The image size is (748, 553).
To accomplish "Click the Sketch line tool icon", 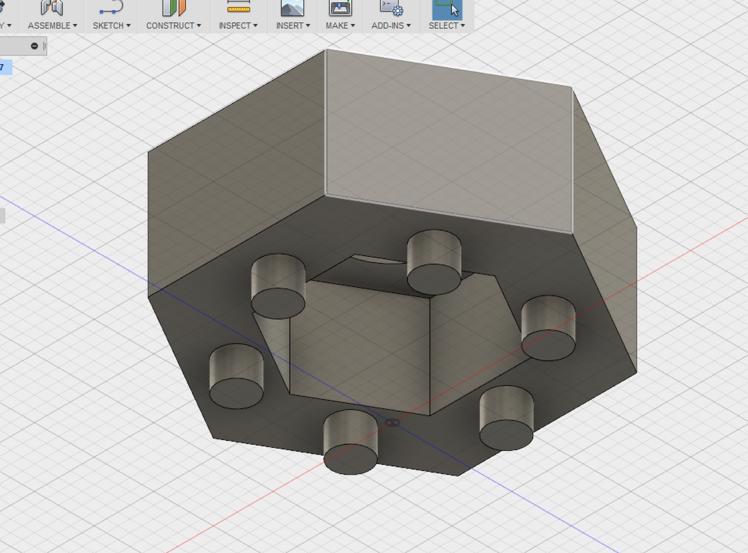I will pyautogui.click(x=111, y=8).
